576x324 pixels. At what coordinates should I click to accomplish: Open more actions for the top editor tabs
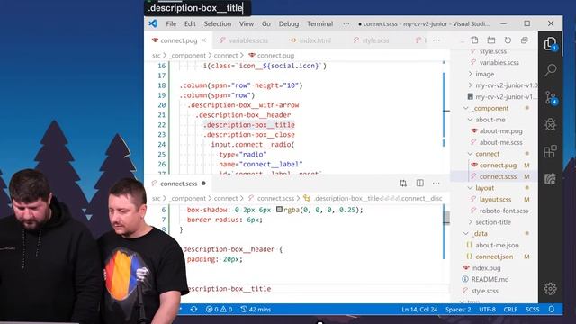point(436,40)
